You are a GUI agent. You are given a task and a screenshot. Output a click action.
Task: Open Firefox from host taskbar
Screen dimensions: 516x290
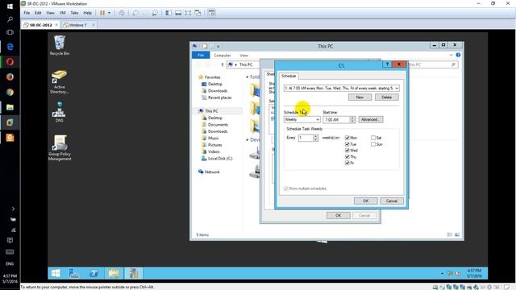pos(10,77)
